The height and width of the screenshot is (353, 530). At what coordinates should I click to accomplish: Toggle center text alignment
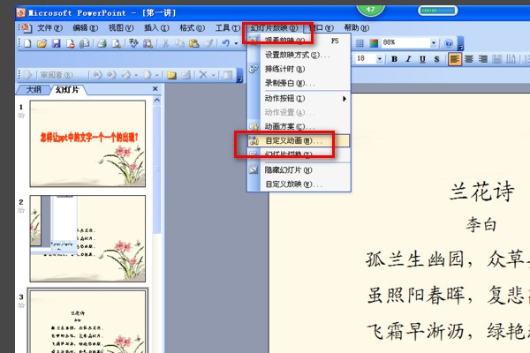pyautogui.click(x=470, y=59)
